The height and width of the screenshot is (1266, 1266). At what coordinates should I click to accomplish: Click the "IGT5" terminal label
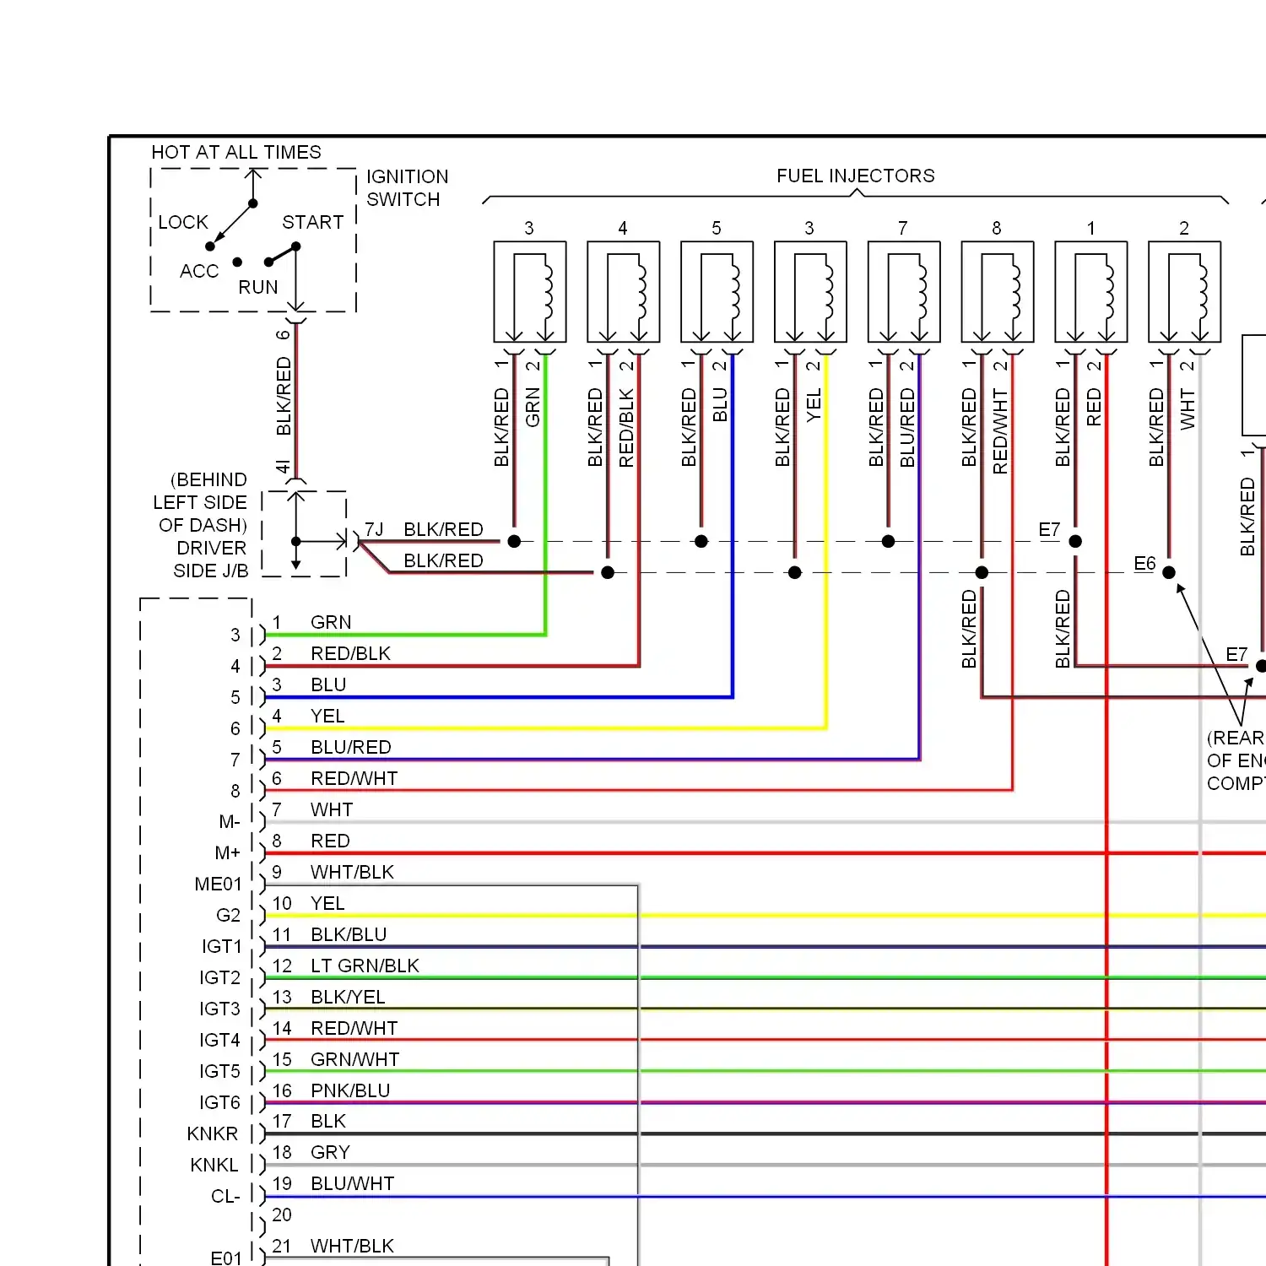220,1071
